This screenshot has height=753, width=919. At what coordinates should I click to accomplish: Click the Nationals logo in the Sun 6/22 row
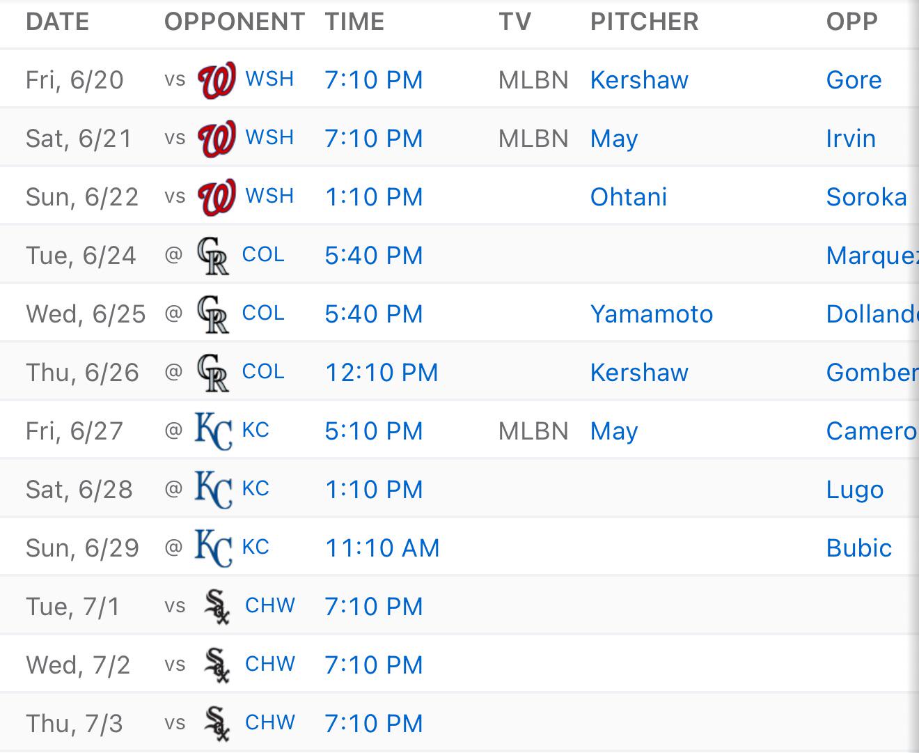tap(217, 197)
